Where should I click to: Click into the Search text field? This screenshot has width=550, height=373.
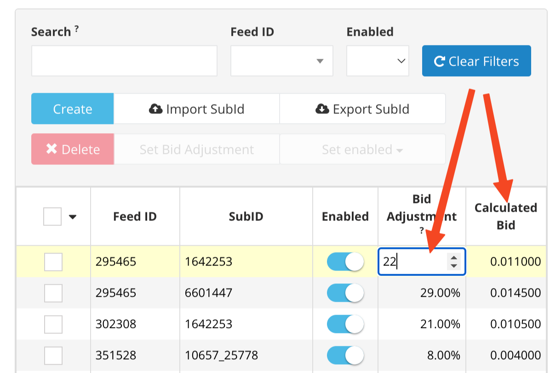tap(125, 61)
